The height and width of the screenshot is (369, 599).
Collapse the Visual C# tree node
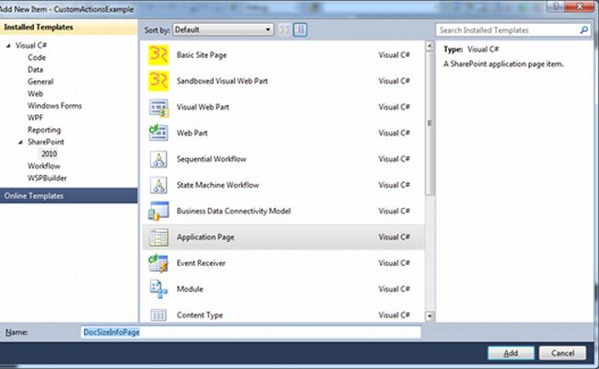tap(8, 45)
